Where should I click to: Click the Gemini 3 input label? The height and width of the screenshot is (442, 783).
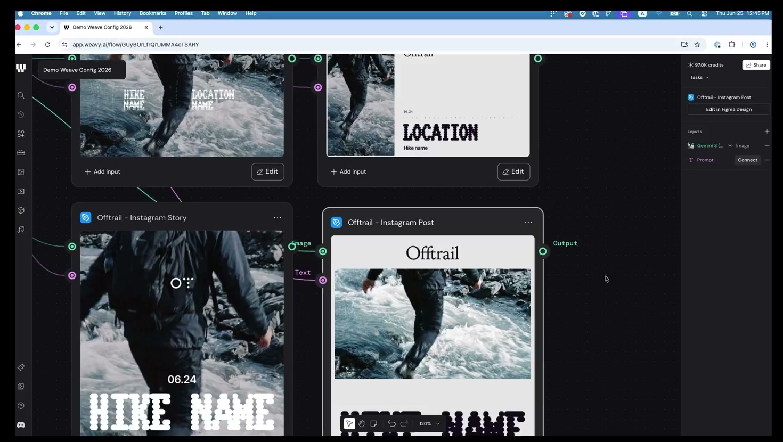coord(709,145)
